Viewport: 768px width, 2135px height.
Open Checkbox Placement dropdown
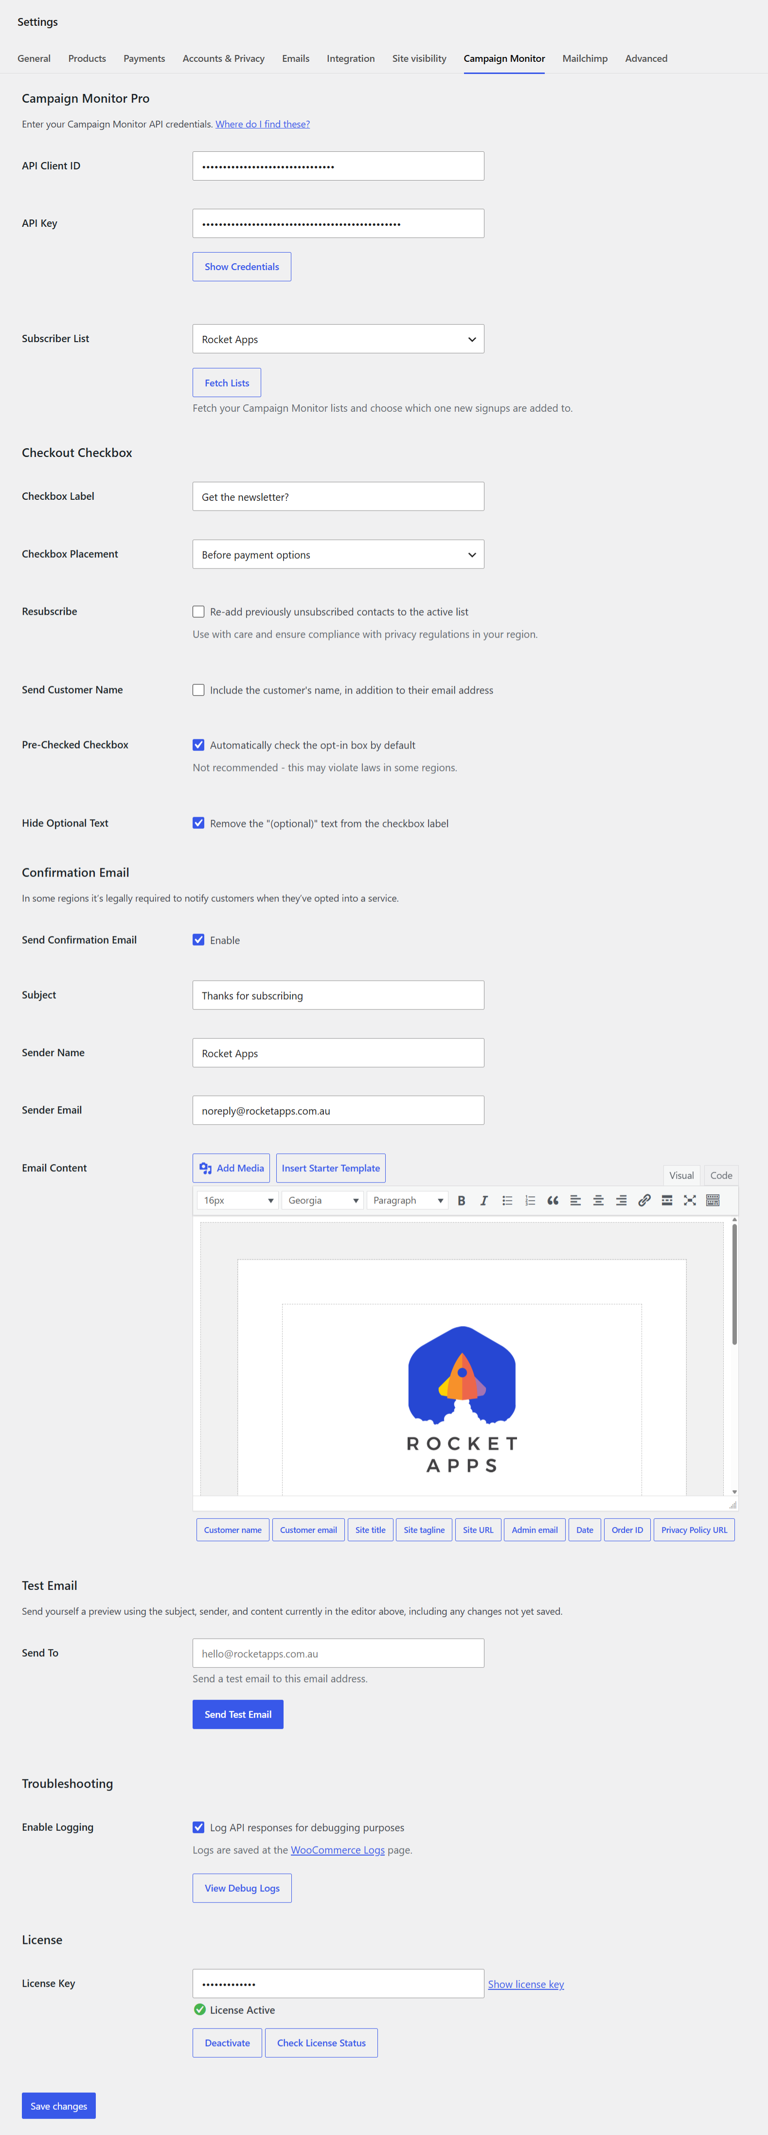click(338, 554)
